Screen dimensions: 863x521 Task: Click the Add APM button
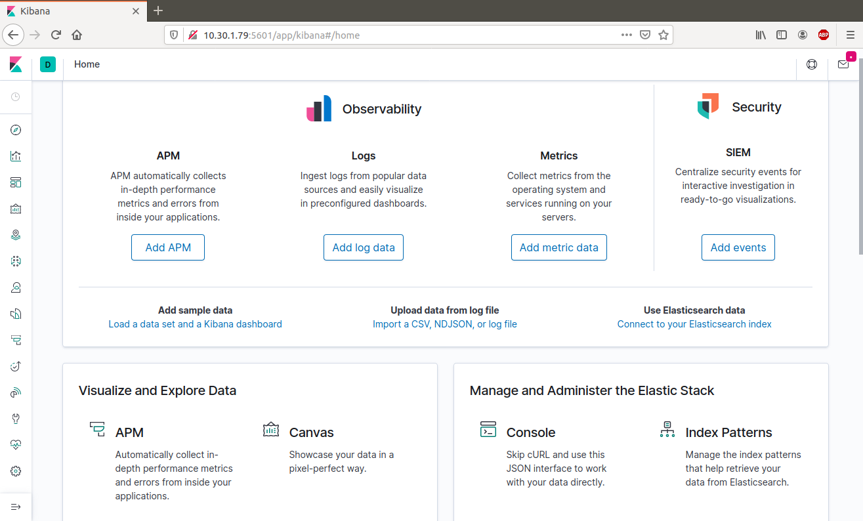point(168,247)
